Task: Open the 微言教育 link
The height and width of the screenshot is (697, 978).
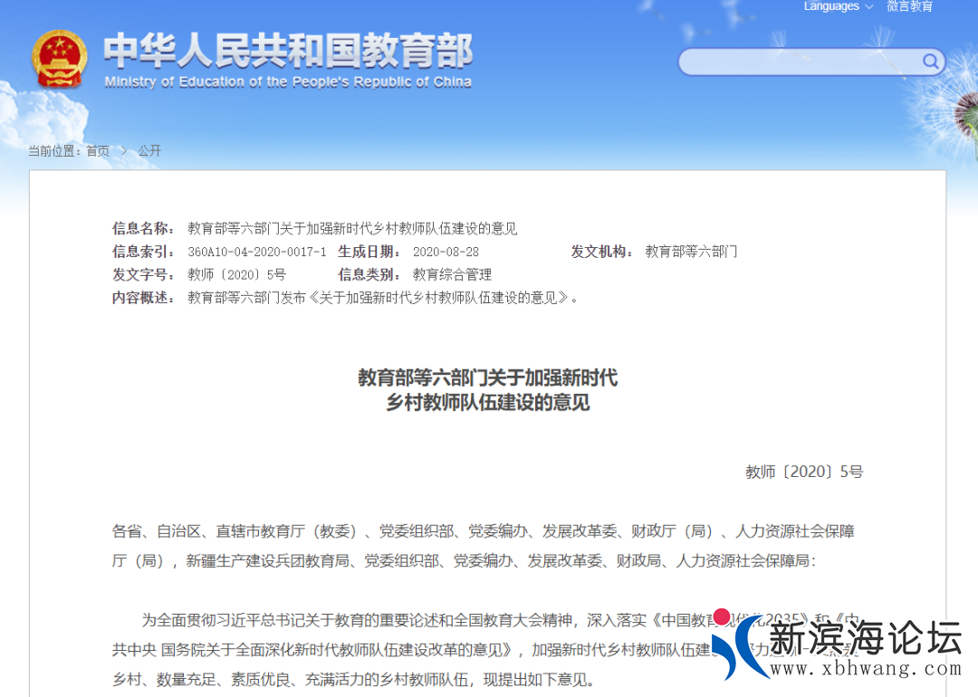Action: 909,6
